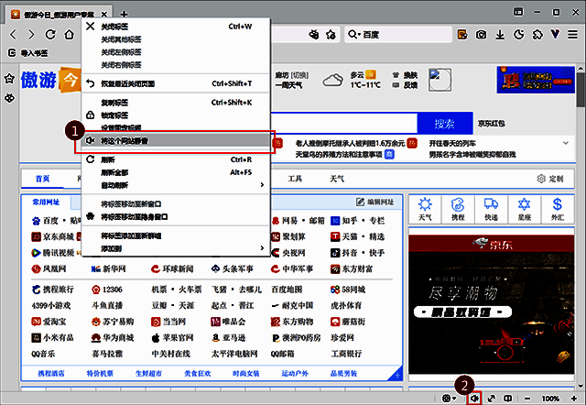Screen dimensions: 586x405
Task: Click the blue 搜索 search button
Action: click(x=445, y=124)
